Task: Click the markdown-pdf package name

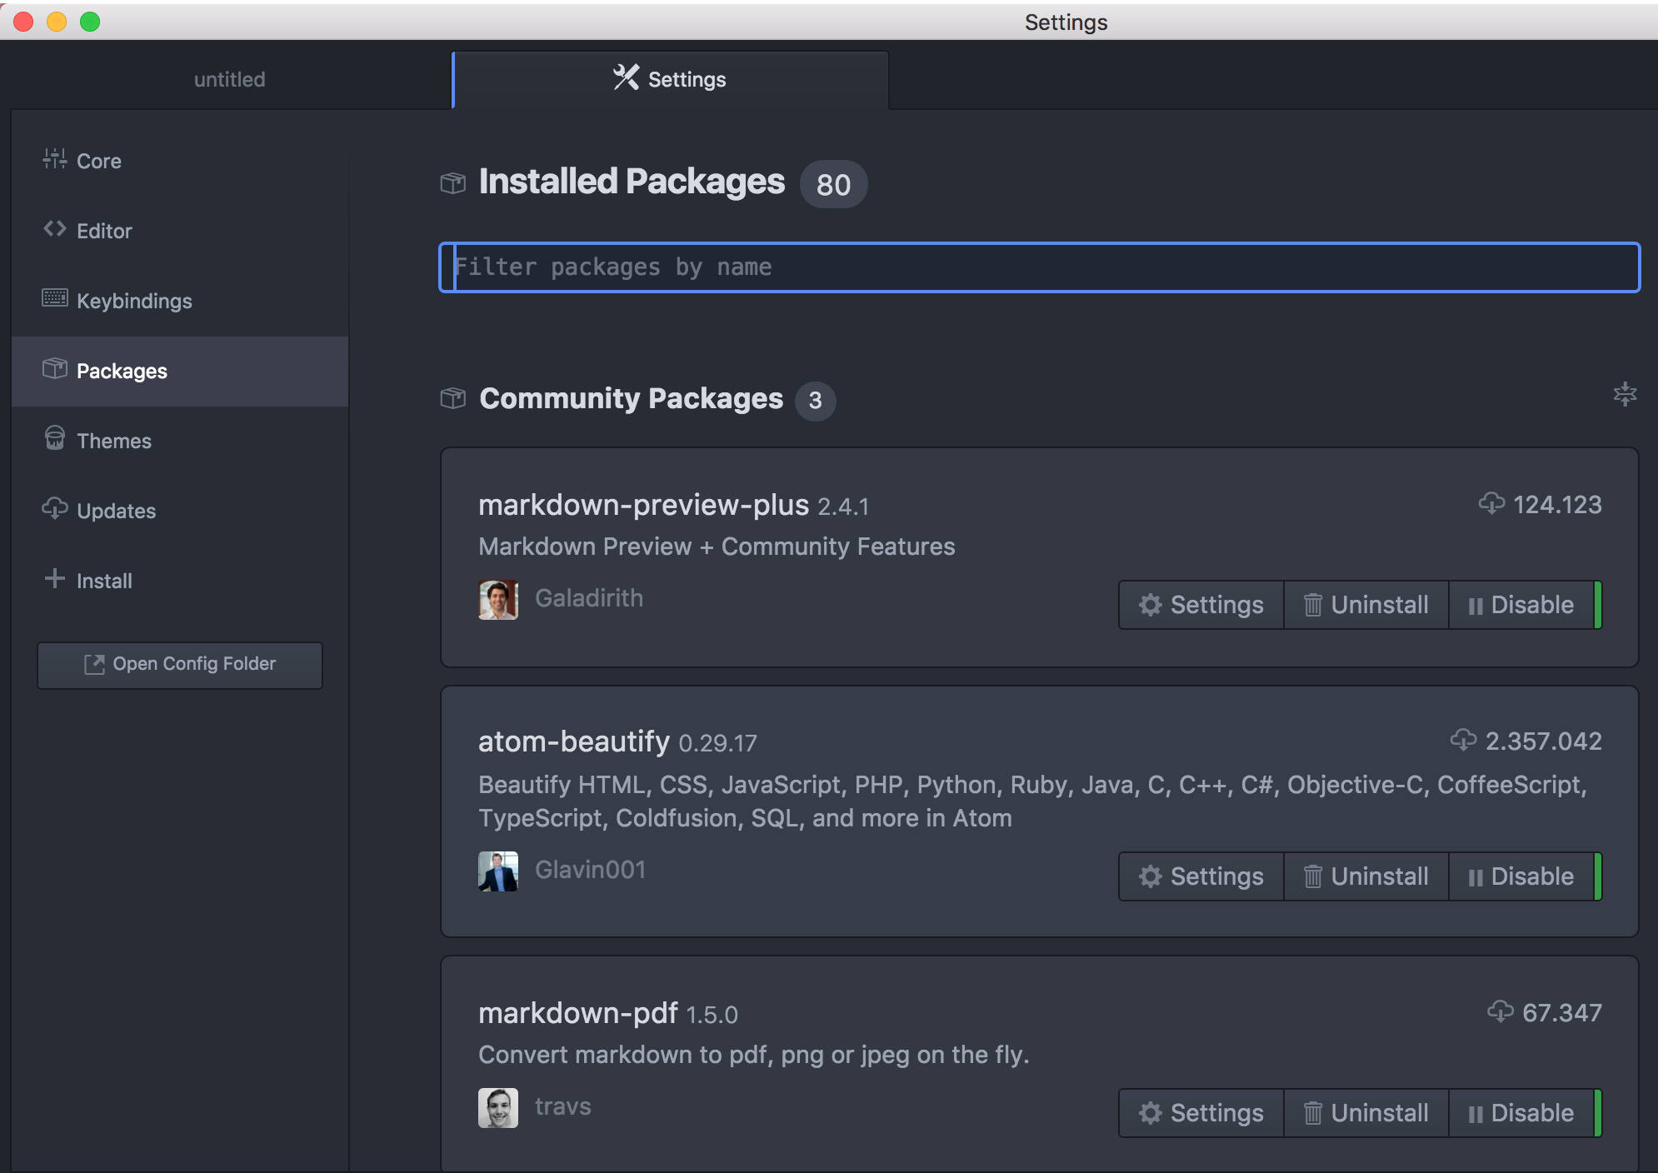Action: pyautogui.click(x=578, y=1013)
